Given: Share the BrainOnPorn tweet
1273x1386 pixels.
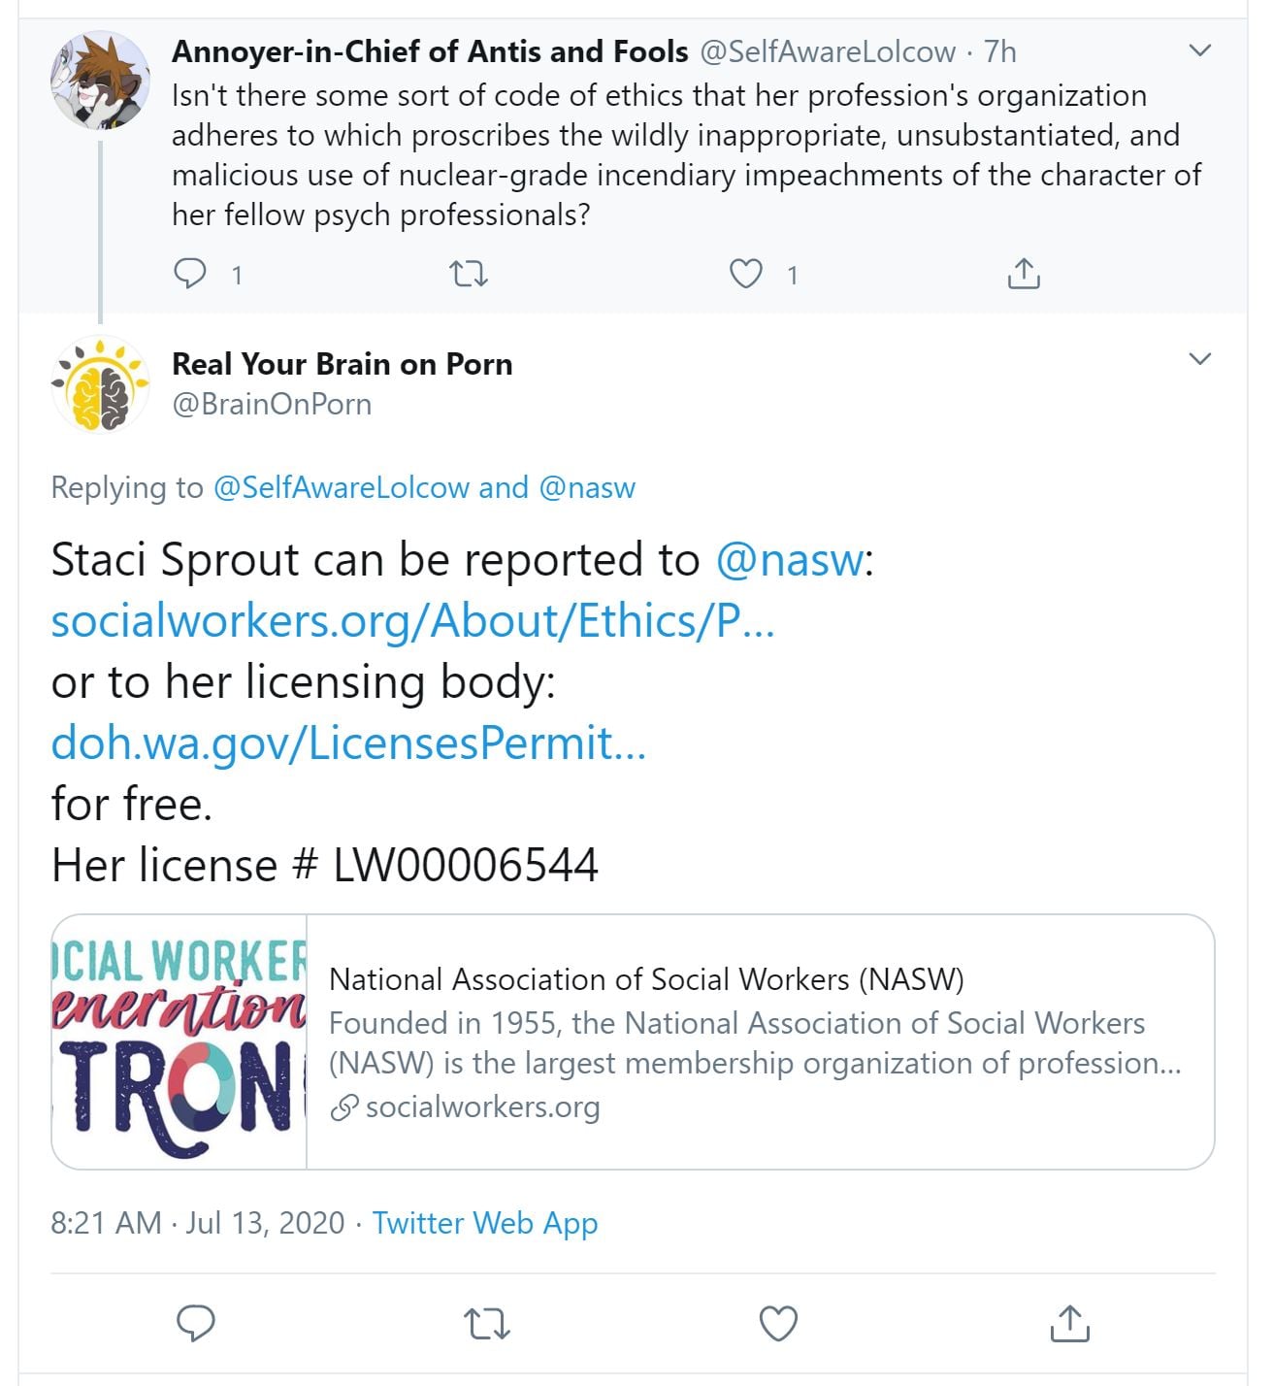Looking at the screenshot, I should [x=1069, y=1323].
